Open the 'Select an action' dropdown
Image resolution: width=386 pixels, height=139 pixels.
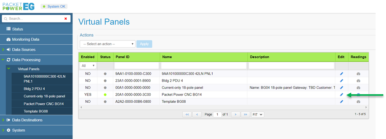click(107, 44)
